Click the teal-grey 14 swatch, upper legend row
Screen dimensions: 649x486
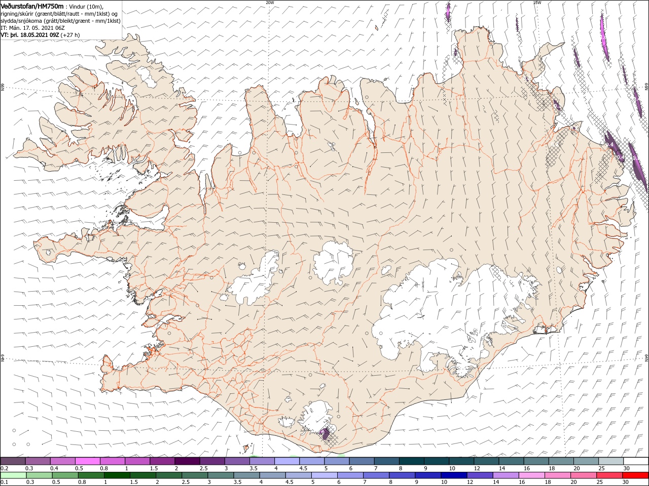pyautogui.click(x=511, y=461)
